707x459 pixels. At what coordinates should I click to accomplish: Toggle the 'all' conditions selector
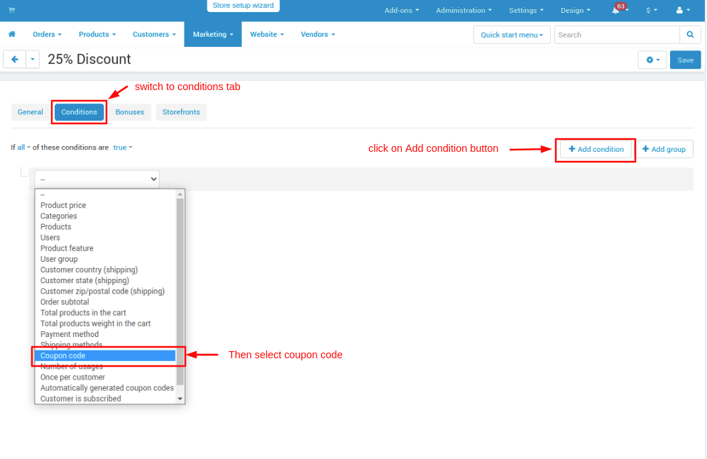(23, 148)
